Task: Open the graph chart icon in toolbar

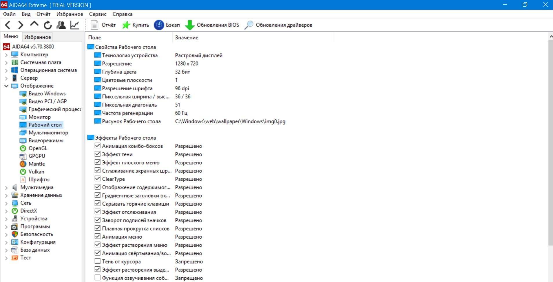Action: [x=75, y=25]
